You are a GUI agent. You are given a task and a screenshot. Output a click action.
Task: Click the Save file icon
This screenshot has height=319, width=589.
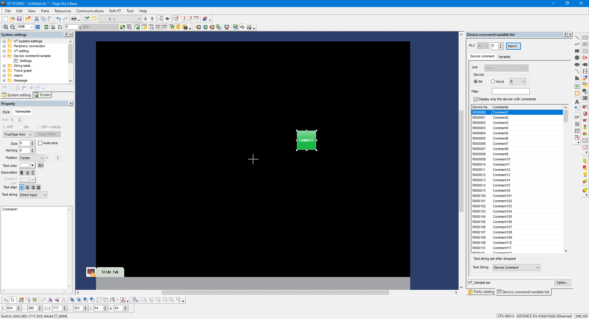coord(19,19)
